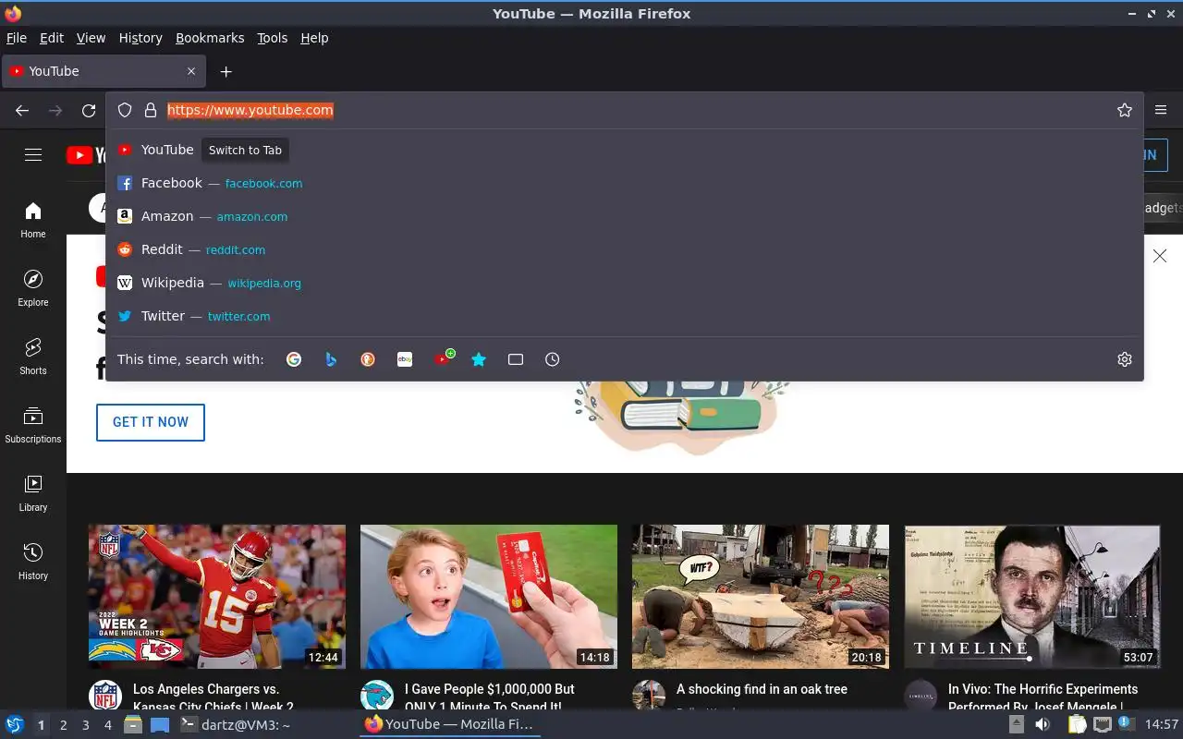
Task: Select the Reddit suggestion
Action: [x=625, y=249]
